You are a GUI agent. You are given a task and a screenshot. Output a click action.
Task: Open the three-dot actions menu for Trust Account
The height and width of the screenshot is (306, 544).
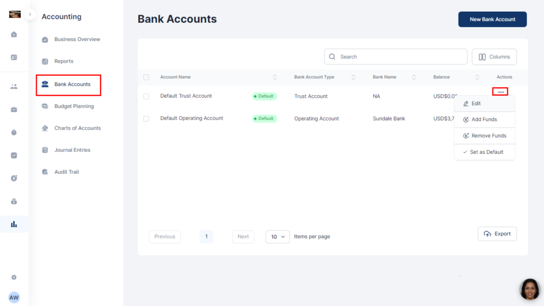500,92
